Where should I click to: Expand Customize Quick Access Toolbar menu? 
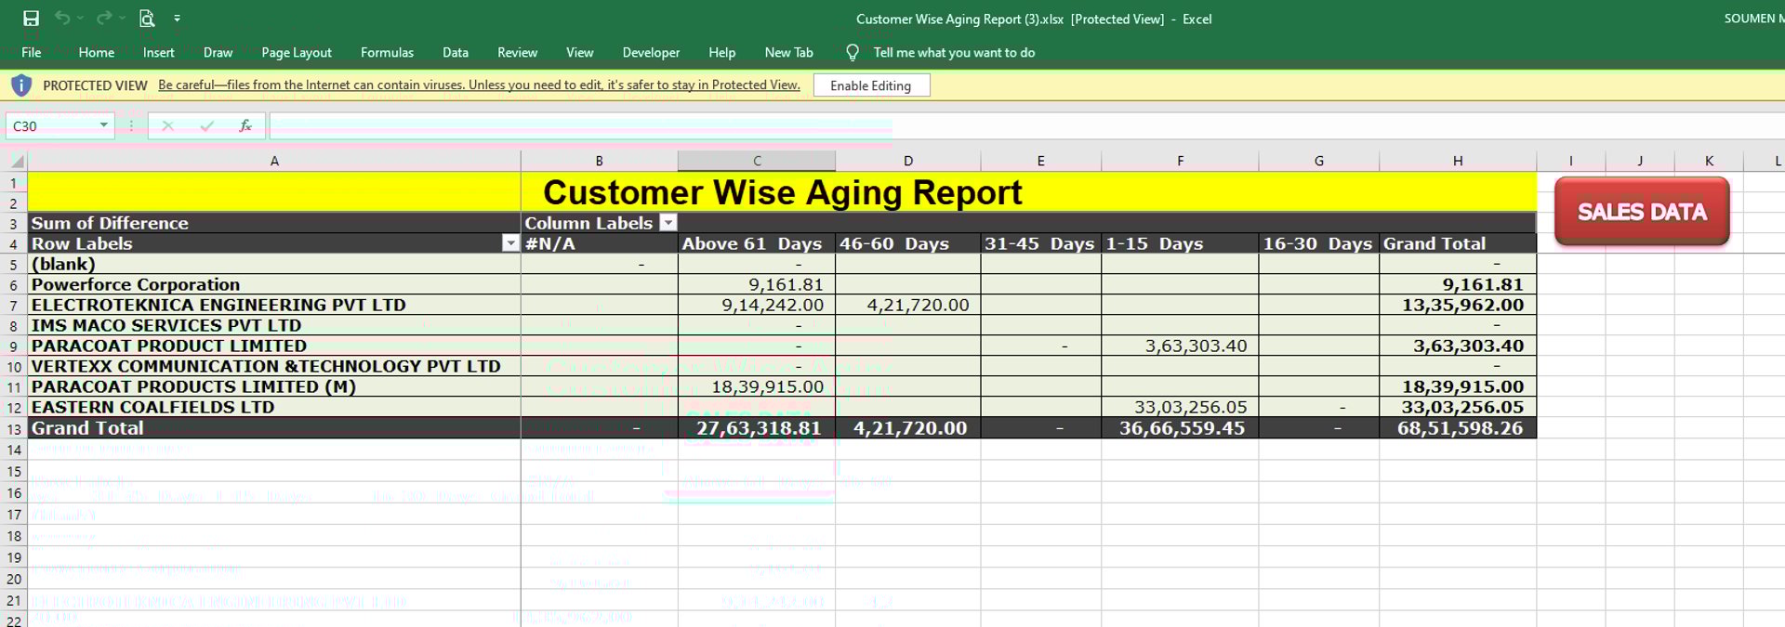tap(178, 19)
